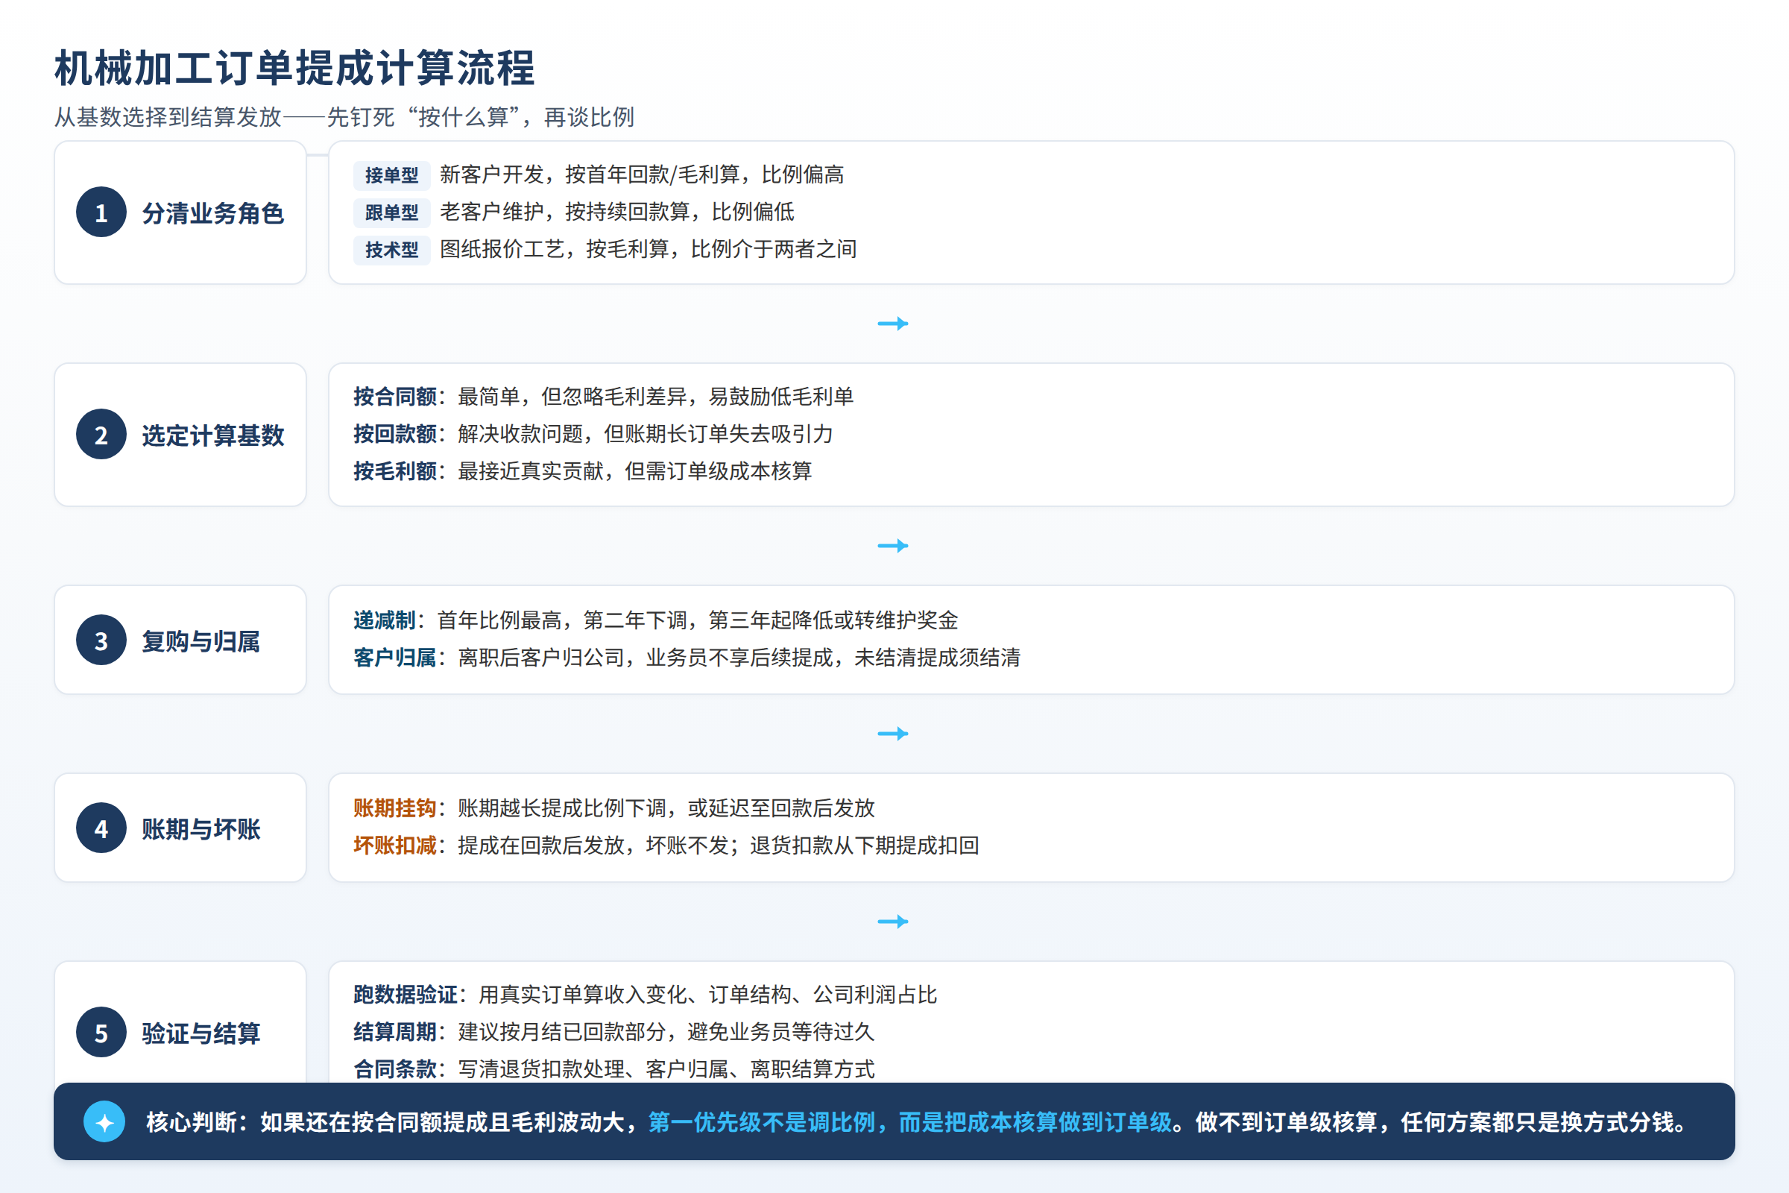
Task: Click the text 老客户维护，按持续回款算，比例偏低
Action: [617, 212]
